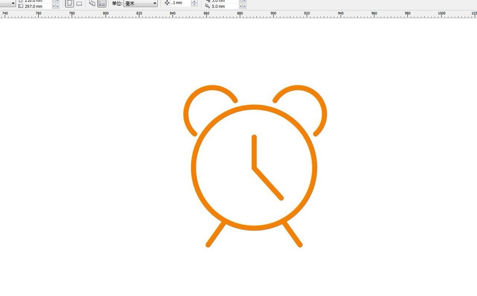Screen dimensions: 477x296
Task: Apply layout to current page icon
Action: click(102, 3)
